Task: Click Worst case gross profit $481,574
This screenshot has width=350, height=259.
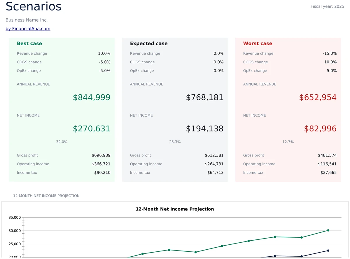Action: tap(327, 156)
